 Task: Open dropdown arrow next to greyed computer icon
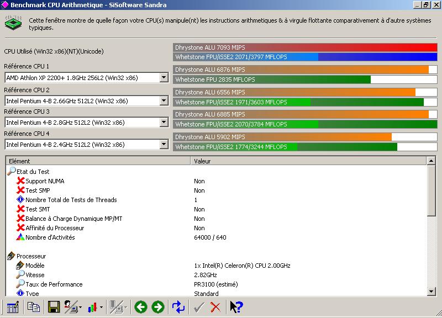125,308
